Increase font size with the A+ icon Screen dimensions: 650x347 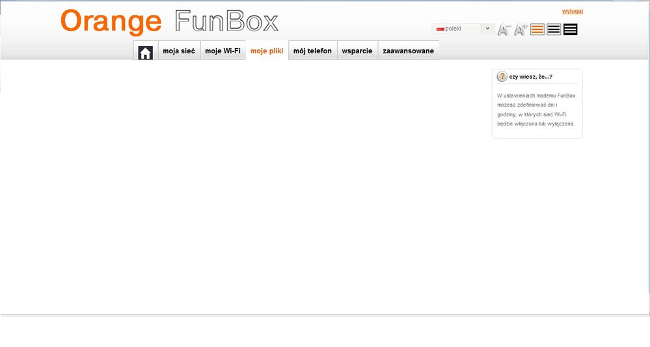(x=521, y=29)
